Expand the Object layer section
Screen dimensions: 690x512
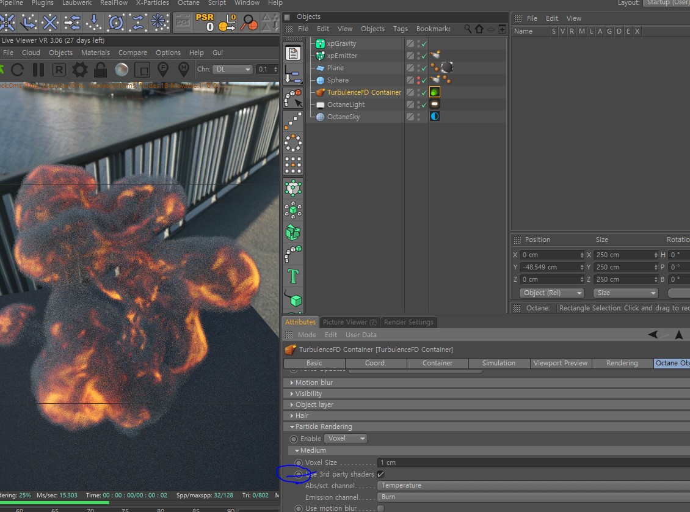click(314, 404)
